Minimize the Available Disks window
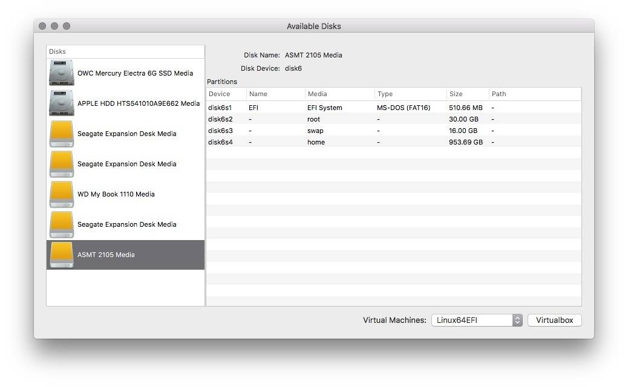Screen dimensions: 628x387 click(54, 26)
